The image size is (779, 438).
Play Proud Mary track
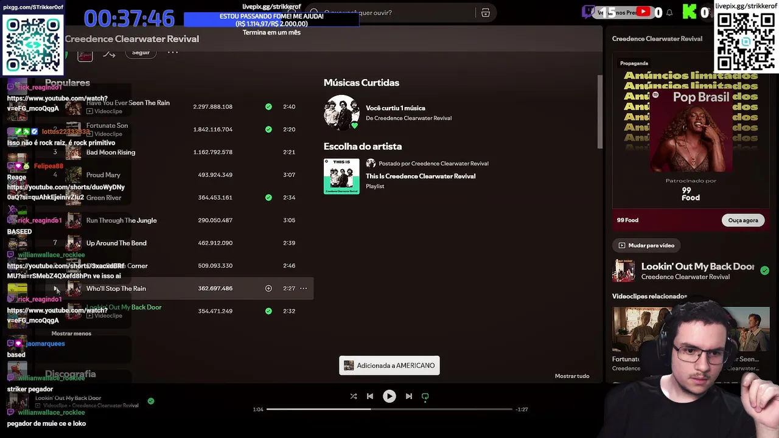[103, 175]
